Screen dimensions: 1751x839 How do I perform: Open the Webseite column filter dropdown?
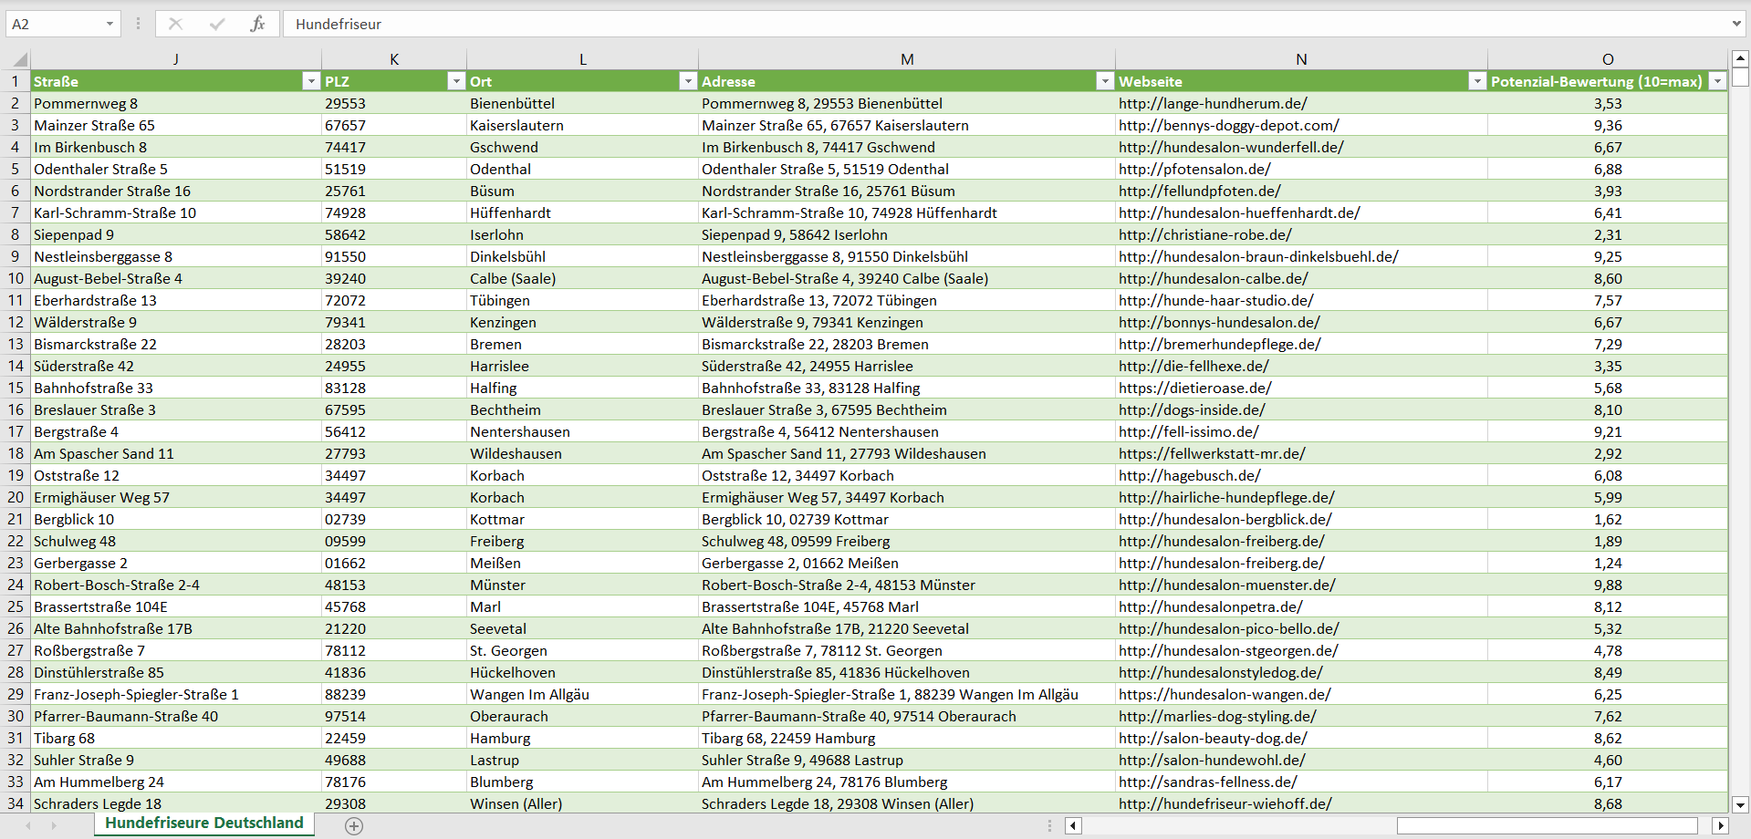pos(1476,81)
